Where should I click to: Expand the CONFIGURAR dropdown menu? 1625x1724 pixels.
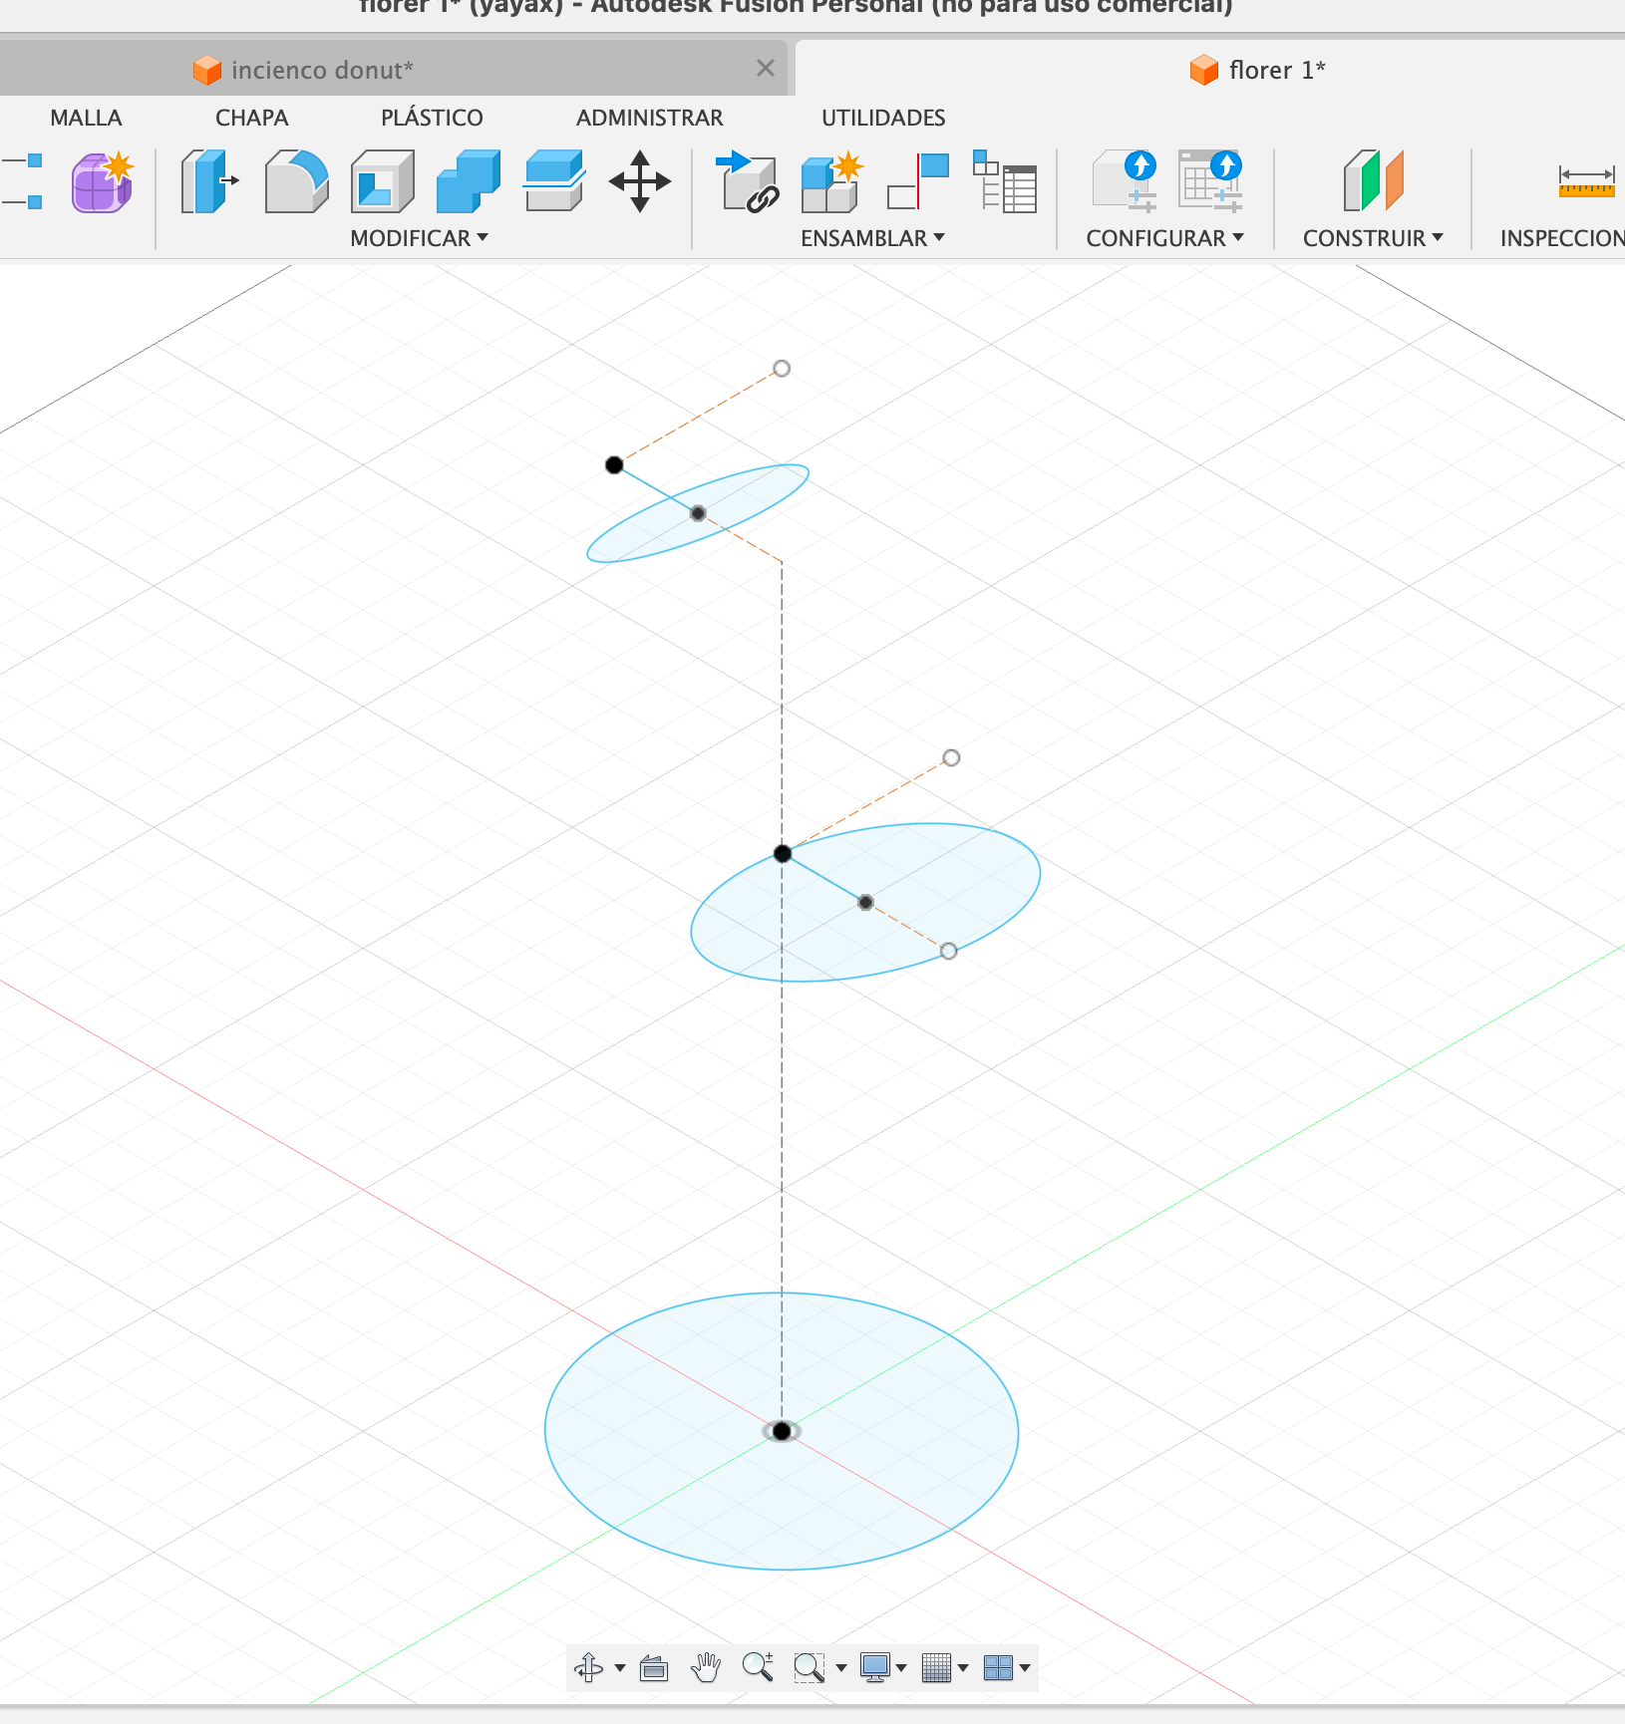coord(1164,238)
